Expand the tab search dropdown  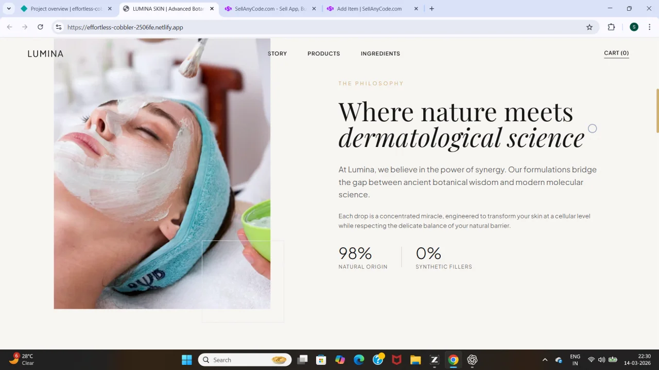coord(9,9)
